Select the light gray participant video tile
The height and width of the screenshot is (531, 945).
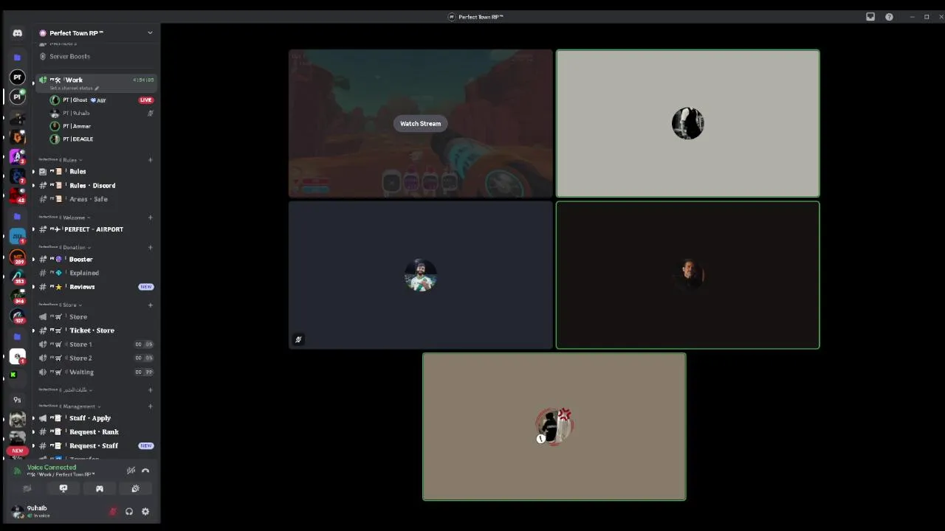click(687, 124)
